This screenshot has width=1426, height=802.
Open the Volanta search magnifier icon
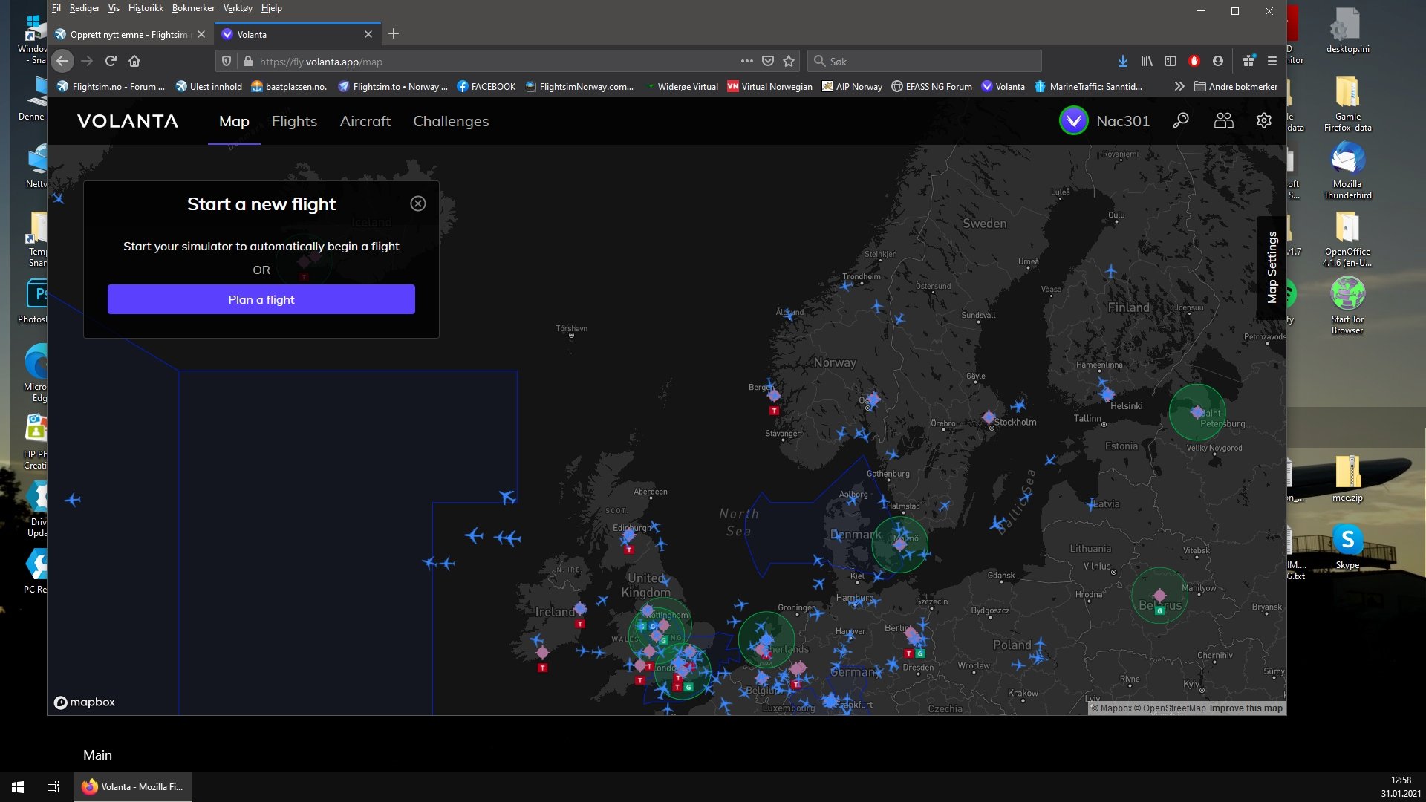(1181, 120)
